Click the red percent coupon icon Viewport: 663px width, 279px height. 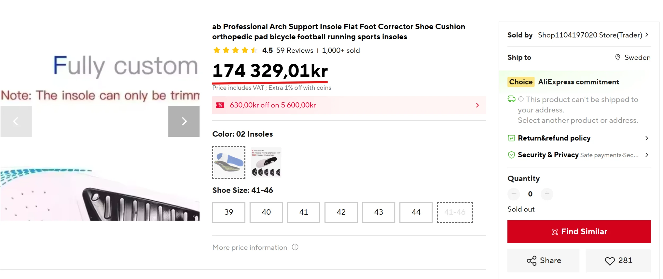pos(220,105)
